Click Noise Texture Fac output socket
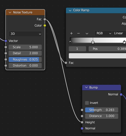Screen dimensions: 126x136 (x=45, y=19)
